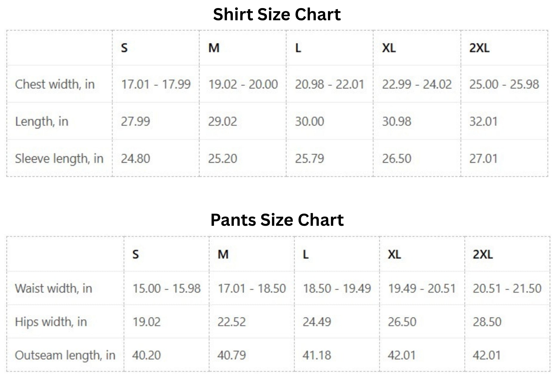Select waist width value 20.51 - 21.50
Screen dimensions: 554x375
click(507, 288)
